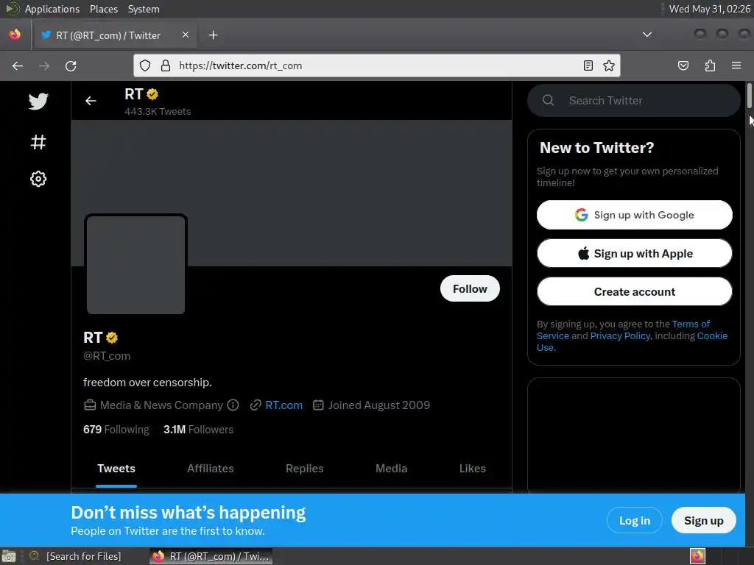Toggle reader view icon in address bar
The width and height of the screenshot is (754, 565).
pyautogui.click(x=588, y=65)
